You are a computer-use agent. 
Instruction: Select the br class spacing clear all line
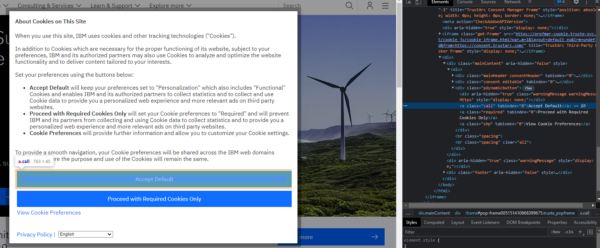(493, 142)
